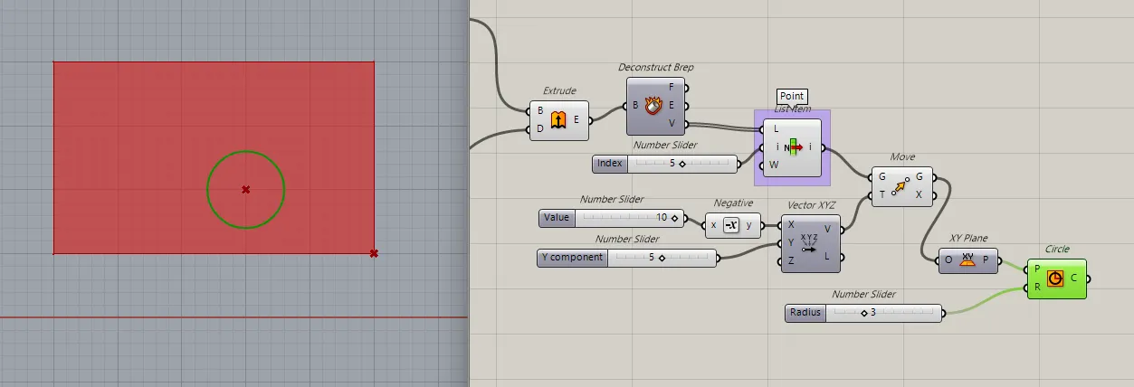Click the Value slider track
The image size is (1134, 387).
click(x=631, y=218)
